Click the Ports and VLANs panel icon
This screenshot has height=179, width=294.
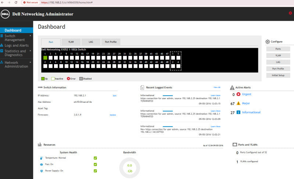(x=235, y=145)
